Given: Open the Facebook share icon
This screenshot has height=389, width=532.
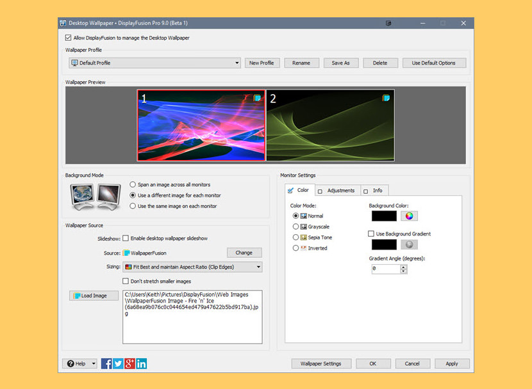Looking at the screenshot, I should point(106,363).
